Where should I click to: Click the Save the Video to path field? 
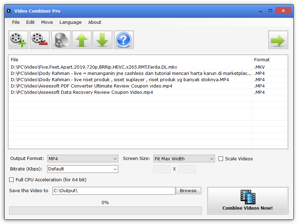click(x=113, y=191)
